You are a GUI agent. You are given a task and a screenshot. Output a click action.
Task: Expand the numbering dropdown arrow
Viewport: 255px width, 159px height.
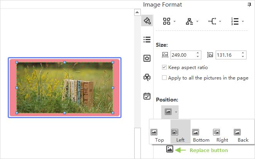pos(243,21)
